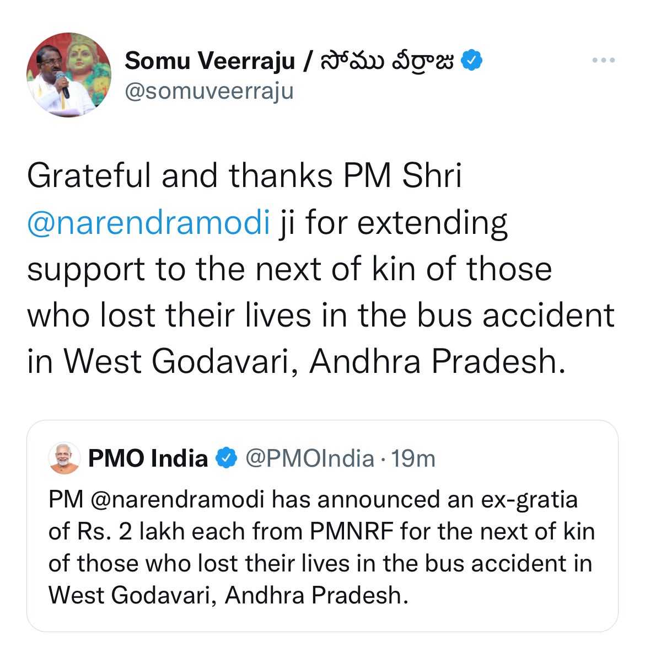Select the PMO India display name
This screenshot has width=645, height=668.
[x=149, y=457]
